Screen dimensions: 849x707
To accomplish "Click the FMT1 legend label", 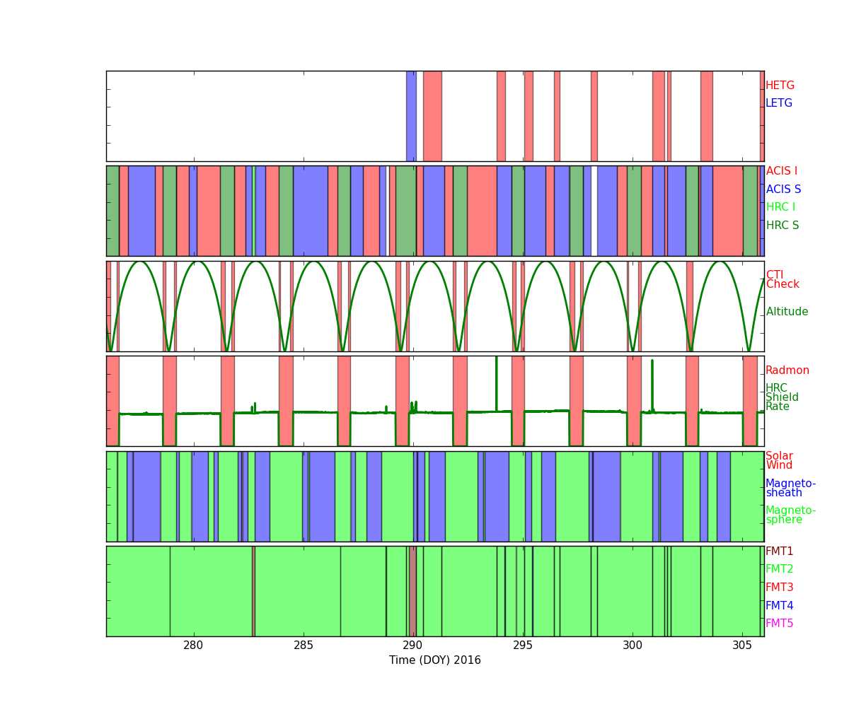I will 779,551.
